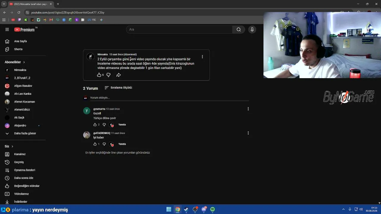Viewport: 381px width, 214px height.
Task: Open the @yumurrta commenter profile link
Action: (x=99, y=109)
